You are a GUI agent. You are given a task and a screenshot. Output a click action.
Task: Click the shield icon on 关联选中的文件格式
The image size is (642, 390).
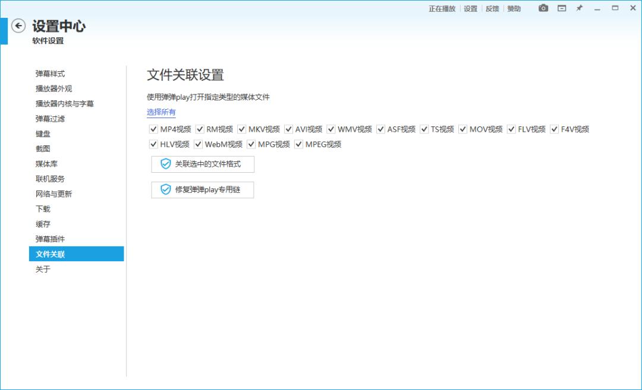(x=166, y=164)
